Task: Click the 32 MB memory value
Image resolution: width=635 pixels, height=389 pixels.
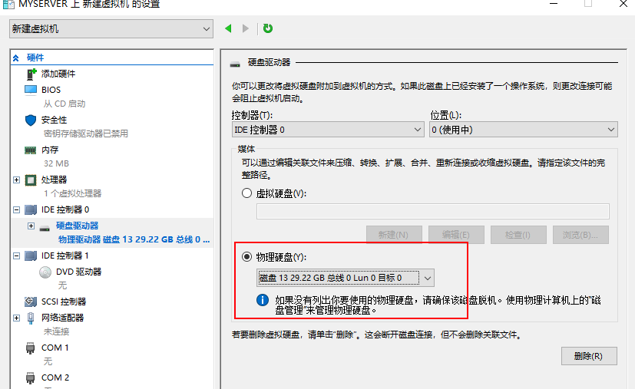Action: pos(56,163)
